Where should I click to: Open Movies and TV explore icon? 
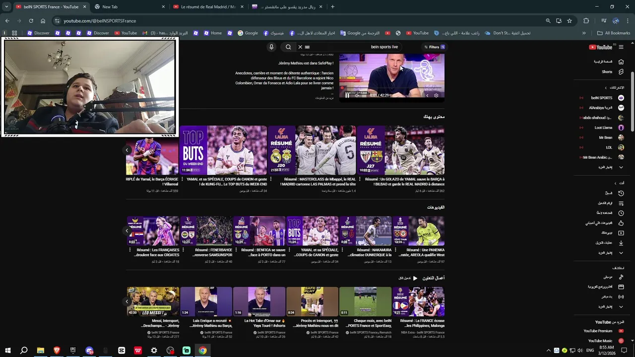[621, 287]
